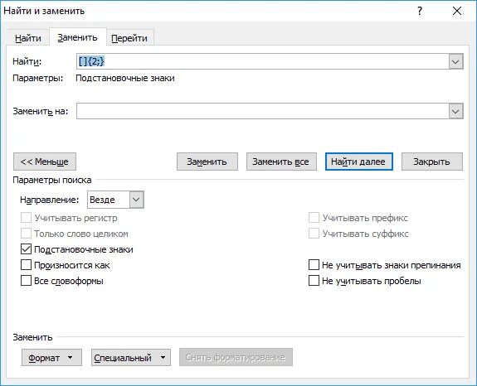Enable the Все словоформы checkbox
Viewport: 477px width, 386px height.
coord(26,281)
